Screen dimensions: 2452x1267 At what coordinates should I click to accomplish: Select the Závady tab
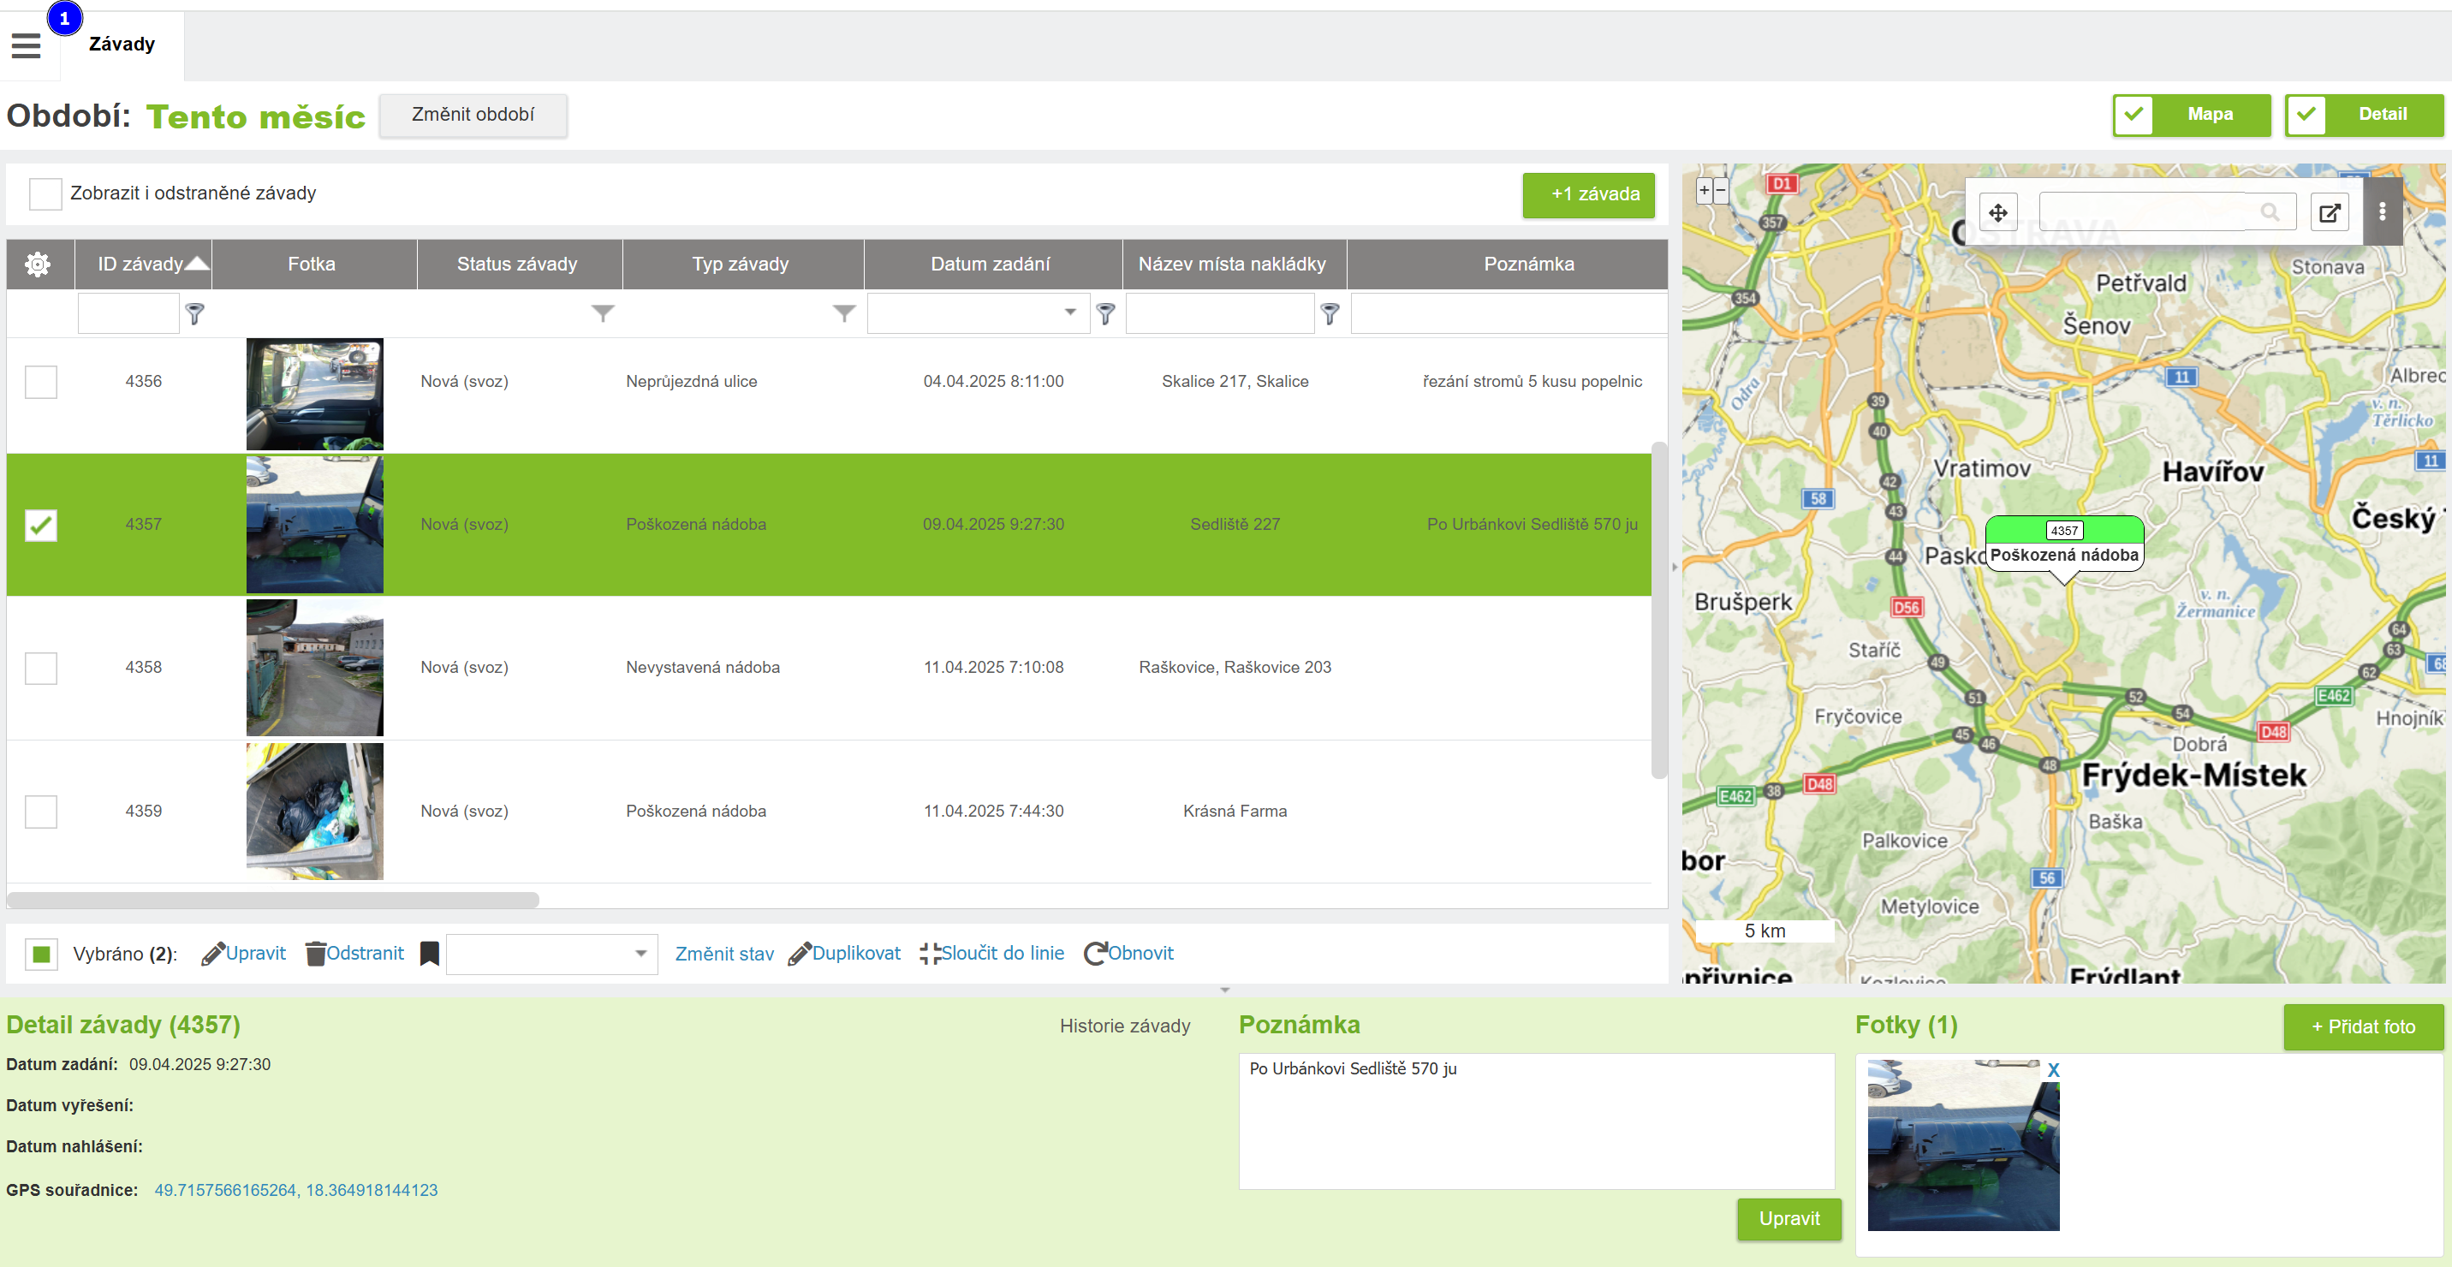click(x=122, y=44)
